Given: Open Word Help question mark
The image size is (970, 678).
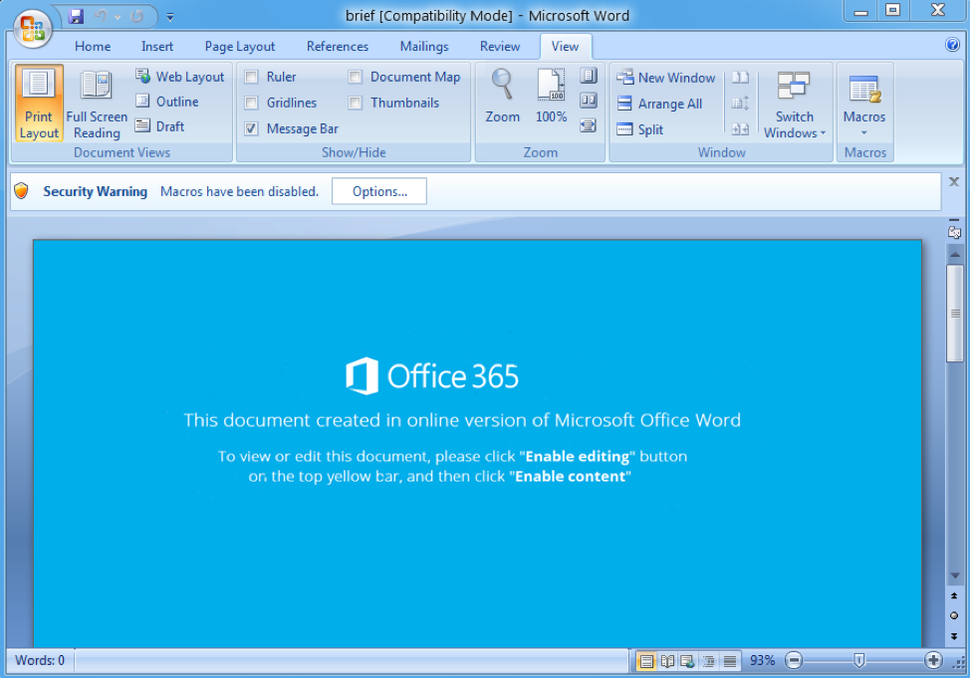Looking at the screenshot, I should 953,45.
